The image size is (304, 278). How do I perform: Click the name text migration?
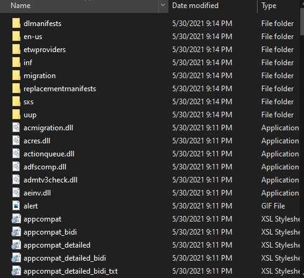click(40, 76)
